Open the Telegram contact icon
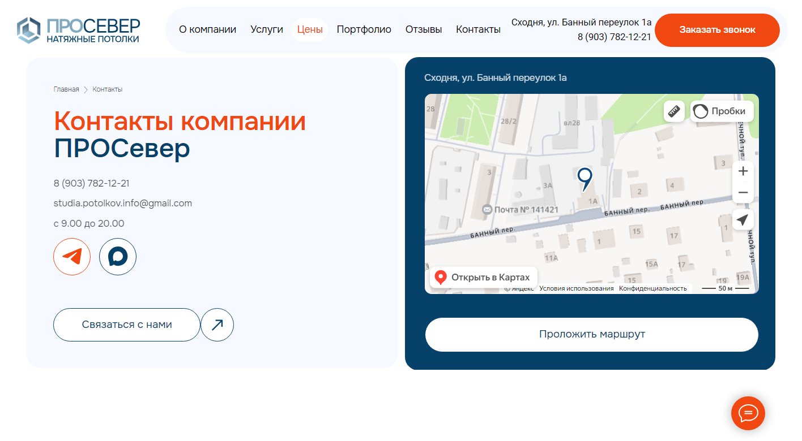The image size is (802, 441). pos(72,257)
